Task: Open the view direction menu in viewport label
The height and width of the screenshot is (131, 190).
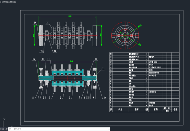Action: 5,2
